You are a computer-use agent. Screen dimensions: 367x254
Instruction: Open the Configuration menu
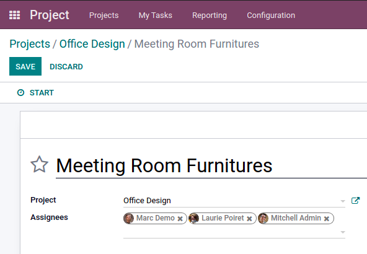pos(271,15)
